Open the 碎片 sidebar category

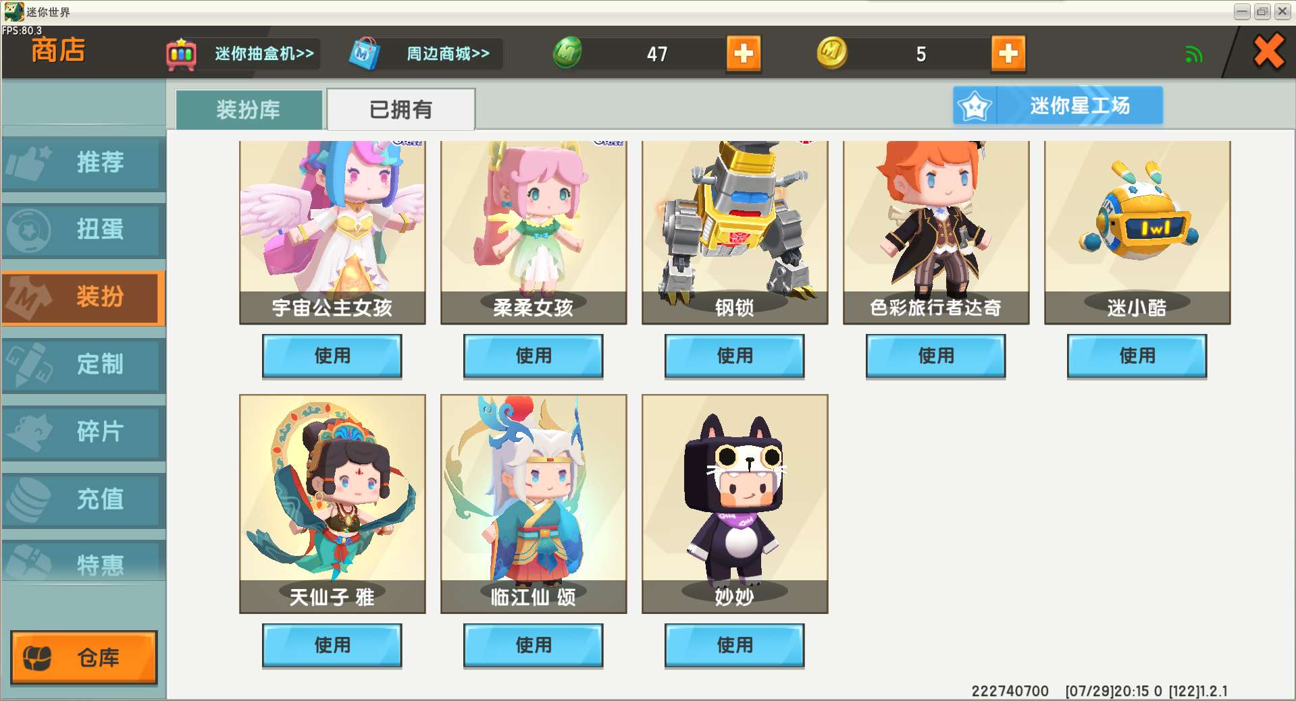coord(84,432)
